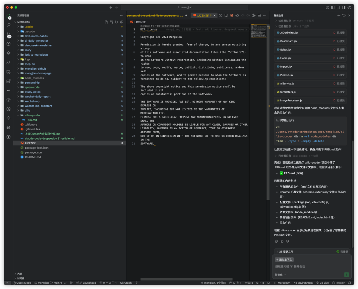358x289 pixels.
Task: Open README.md in the file tree
Action: click(x=33, y=157)
